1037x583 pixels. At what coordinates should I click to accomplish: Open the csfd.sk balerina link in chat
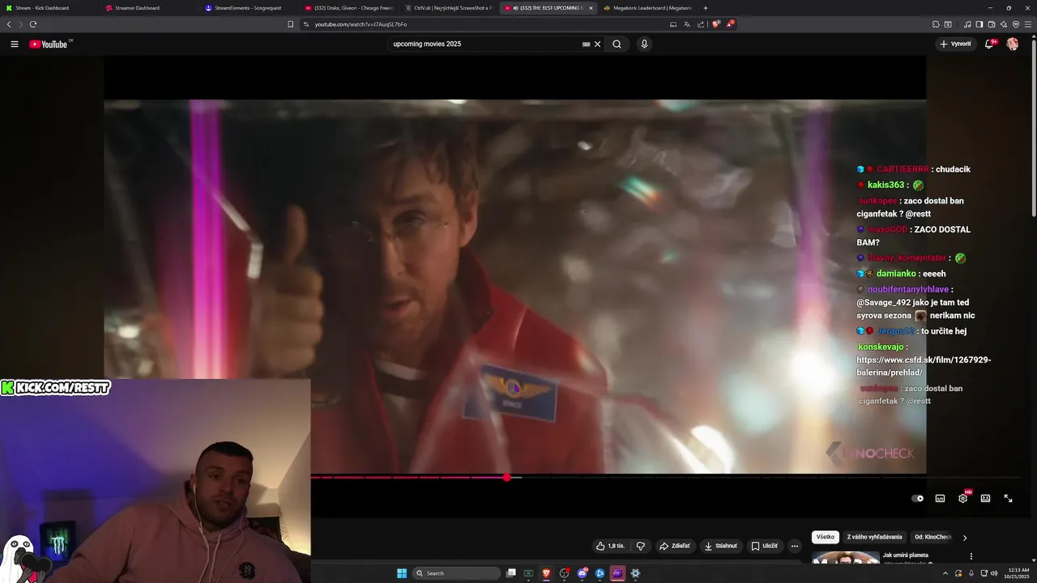(x=924, y=365)
